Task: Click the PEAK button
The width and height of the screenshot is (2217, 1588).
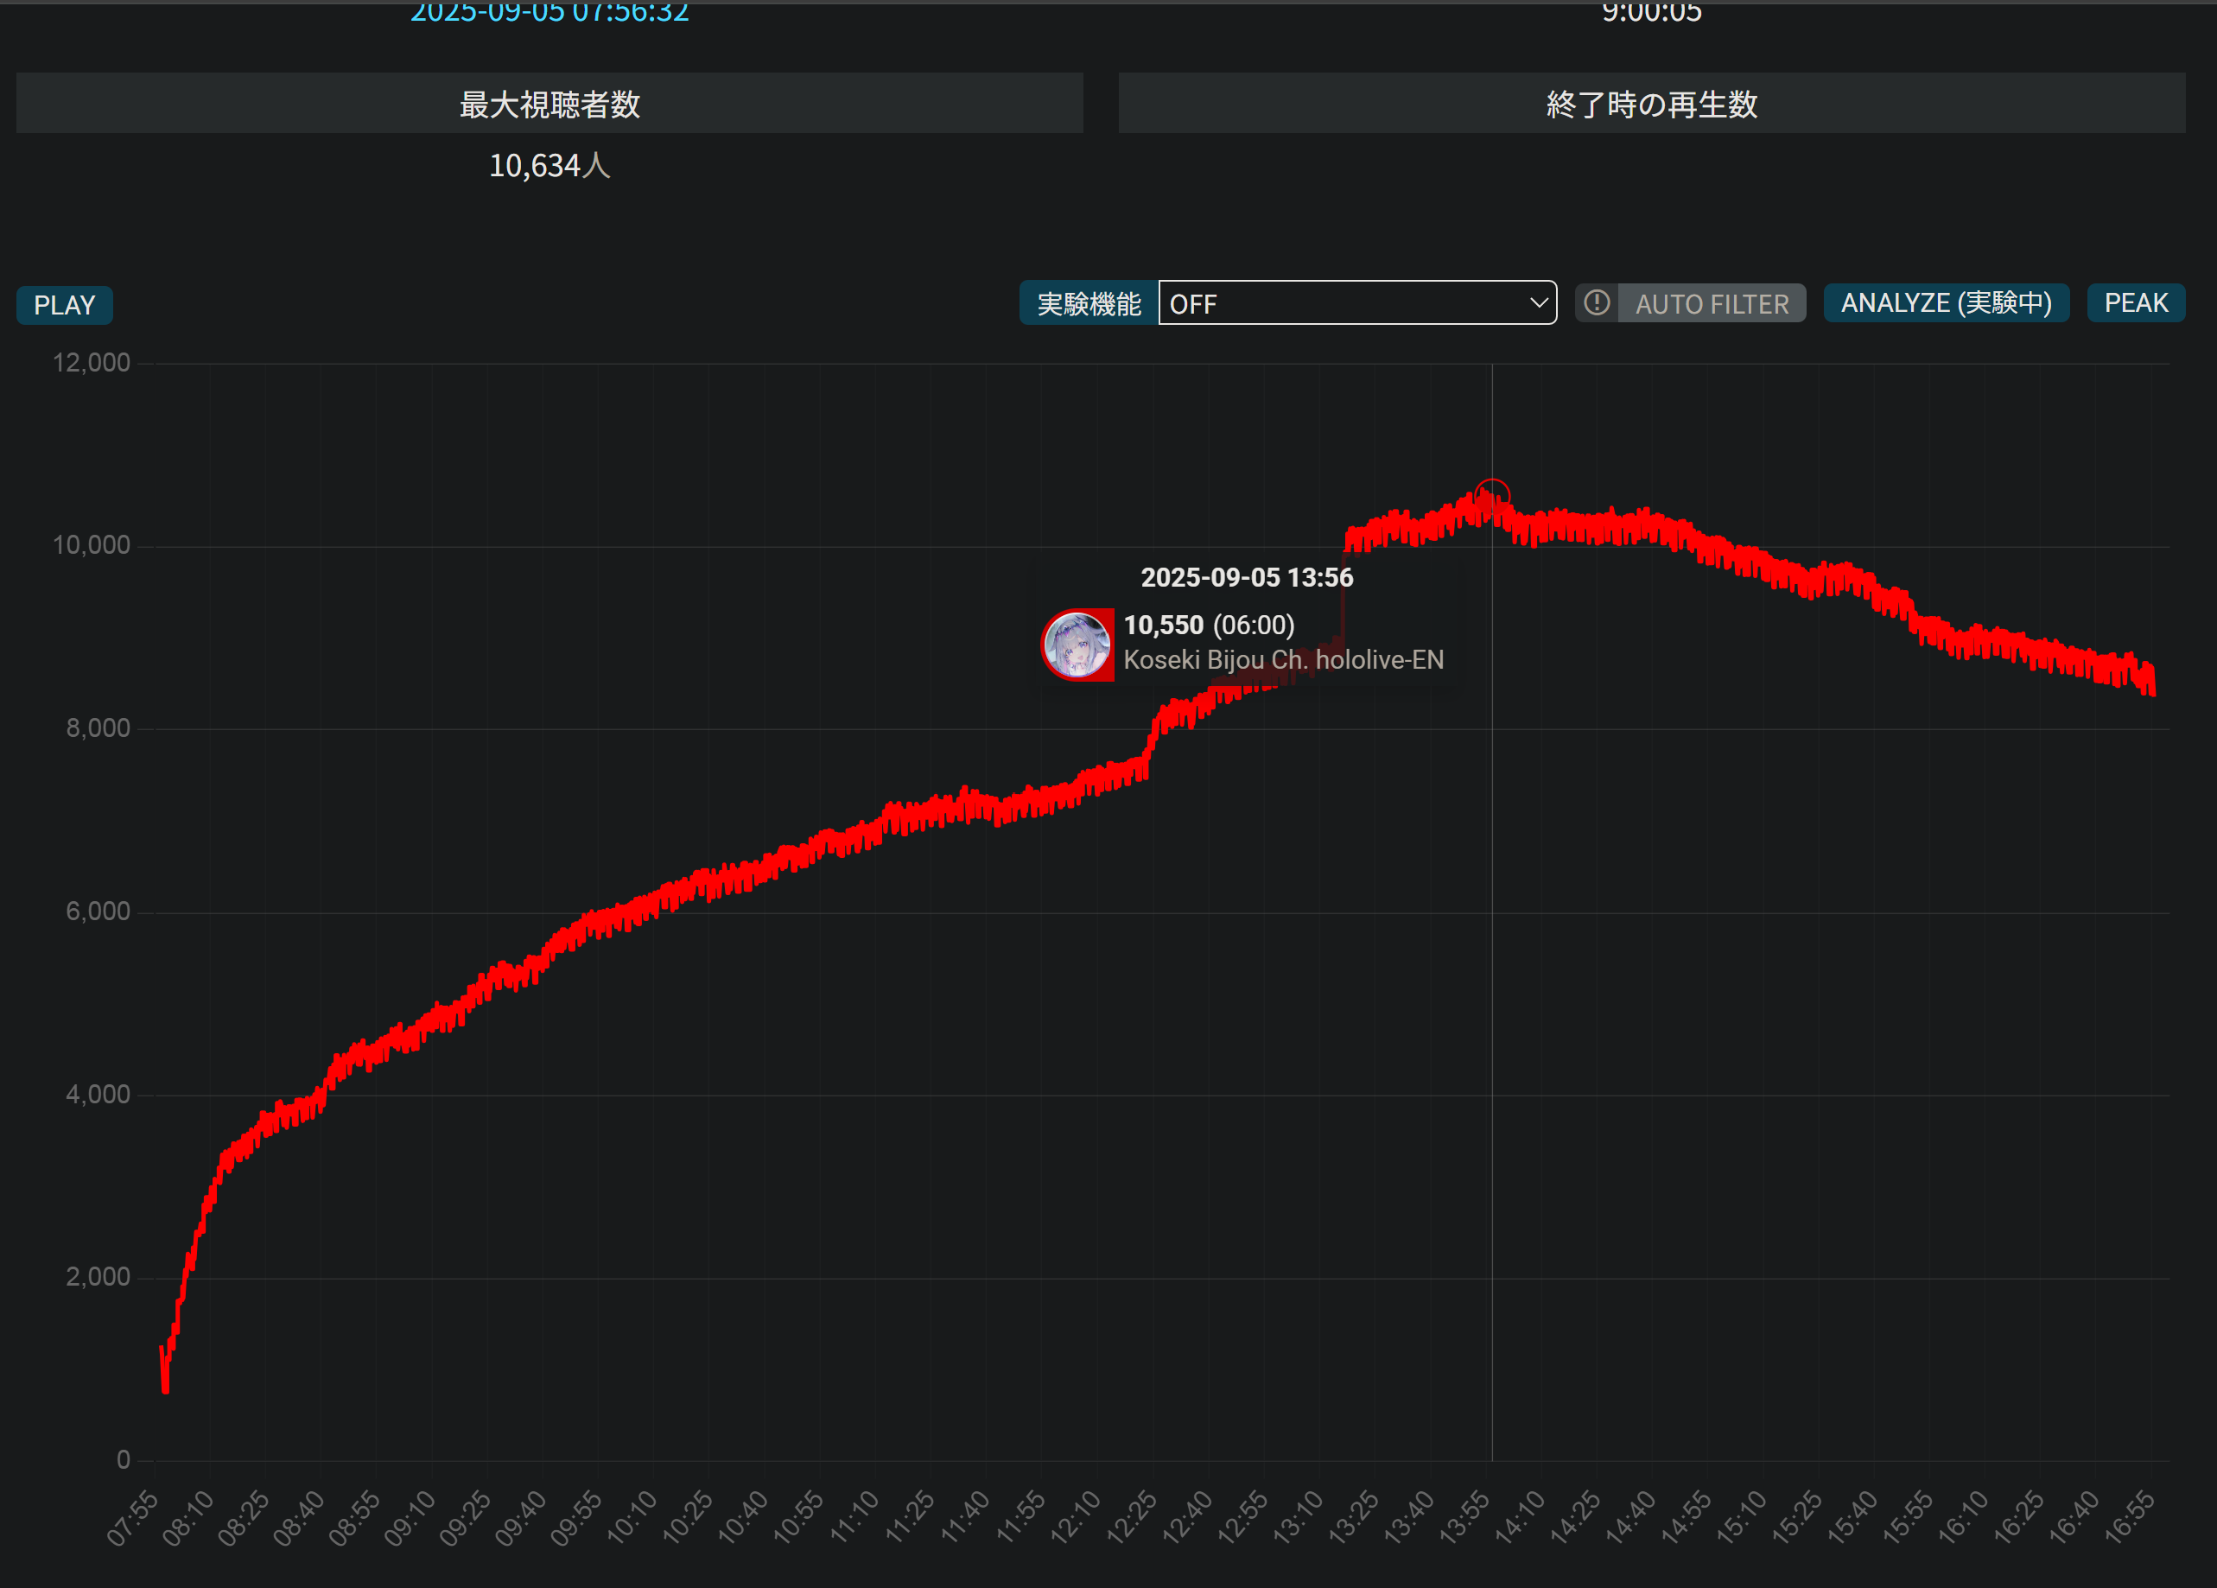Action: pos(2135,303)
